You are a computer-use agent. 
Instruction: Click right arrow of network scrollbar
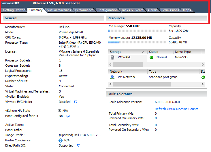click(x=203, y=84)
